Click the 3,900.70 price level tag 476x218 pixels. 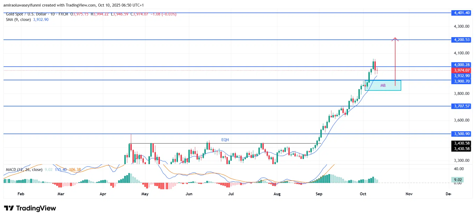pyautogui.click(x=462, y=81)
